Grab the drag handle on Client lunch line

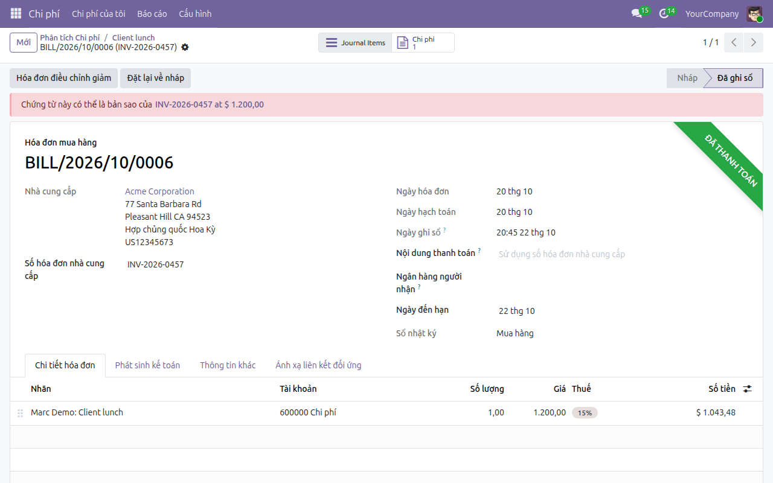coord(20,413)
